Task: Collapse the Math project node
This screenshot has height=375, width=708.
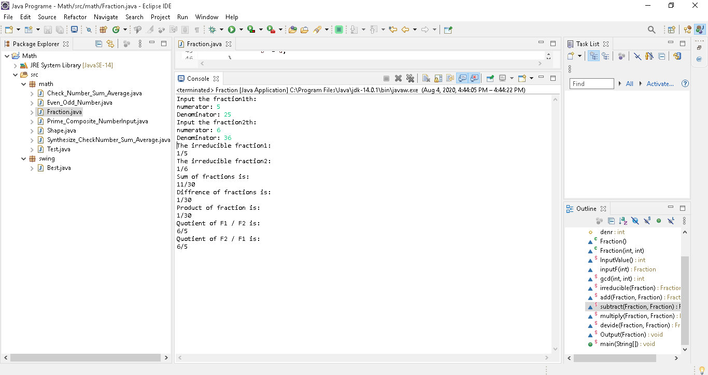Action: (x=7, y=56)
